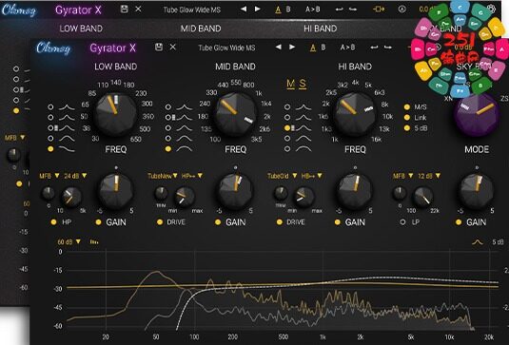This screenshot has height=345, width=509.
Task: Open the low band MFB dropdown
Action: click(49, 176)
